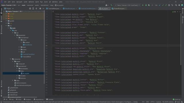Viewport: 184px width, 103px height.
Task: Open TutorialClientMod in the project tree
Action: coord(28,54)
